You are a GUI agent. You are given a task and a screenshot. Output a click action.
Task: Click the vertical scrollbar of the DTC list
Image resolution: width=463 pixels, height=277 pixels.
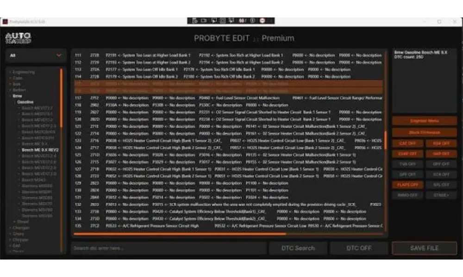click(385, 140)
